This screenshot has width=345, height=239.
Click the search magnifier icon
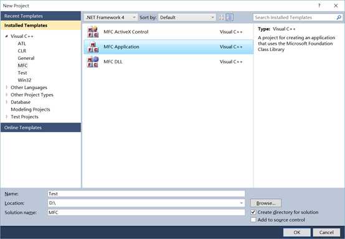point(339,17)
